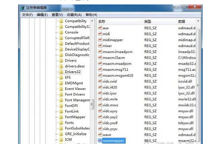Image resolution: width=215 pixels, height=144 pixels.
Task: Expand the ICM tree node
Action: [56, 140]
